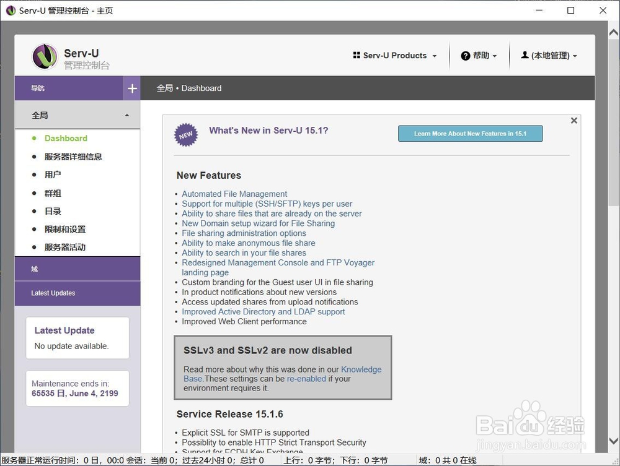The image size is (620, 466).
Task: Open File sharing administration options link
Action: (244, 233)
